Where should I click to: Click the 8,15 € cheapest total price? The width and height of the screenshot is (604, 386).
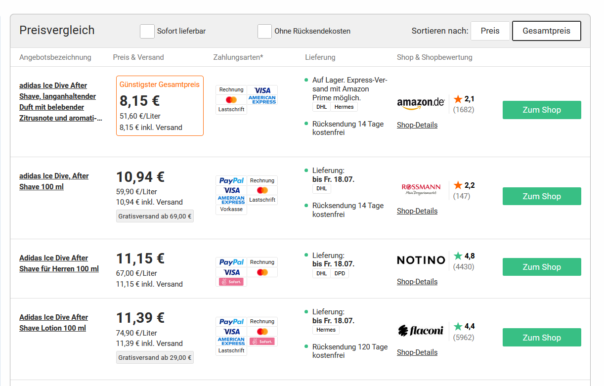click(140, 101)
